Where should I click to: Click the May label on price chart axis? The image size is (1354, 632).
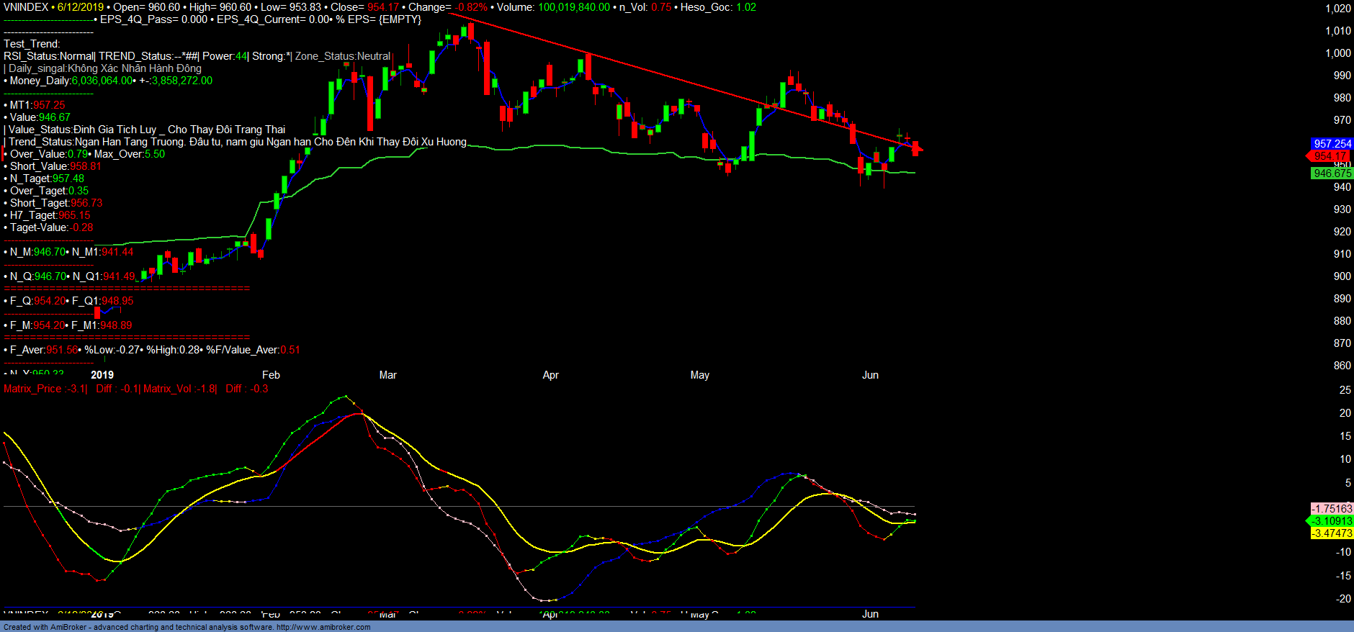(699, 375)
